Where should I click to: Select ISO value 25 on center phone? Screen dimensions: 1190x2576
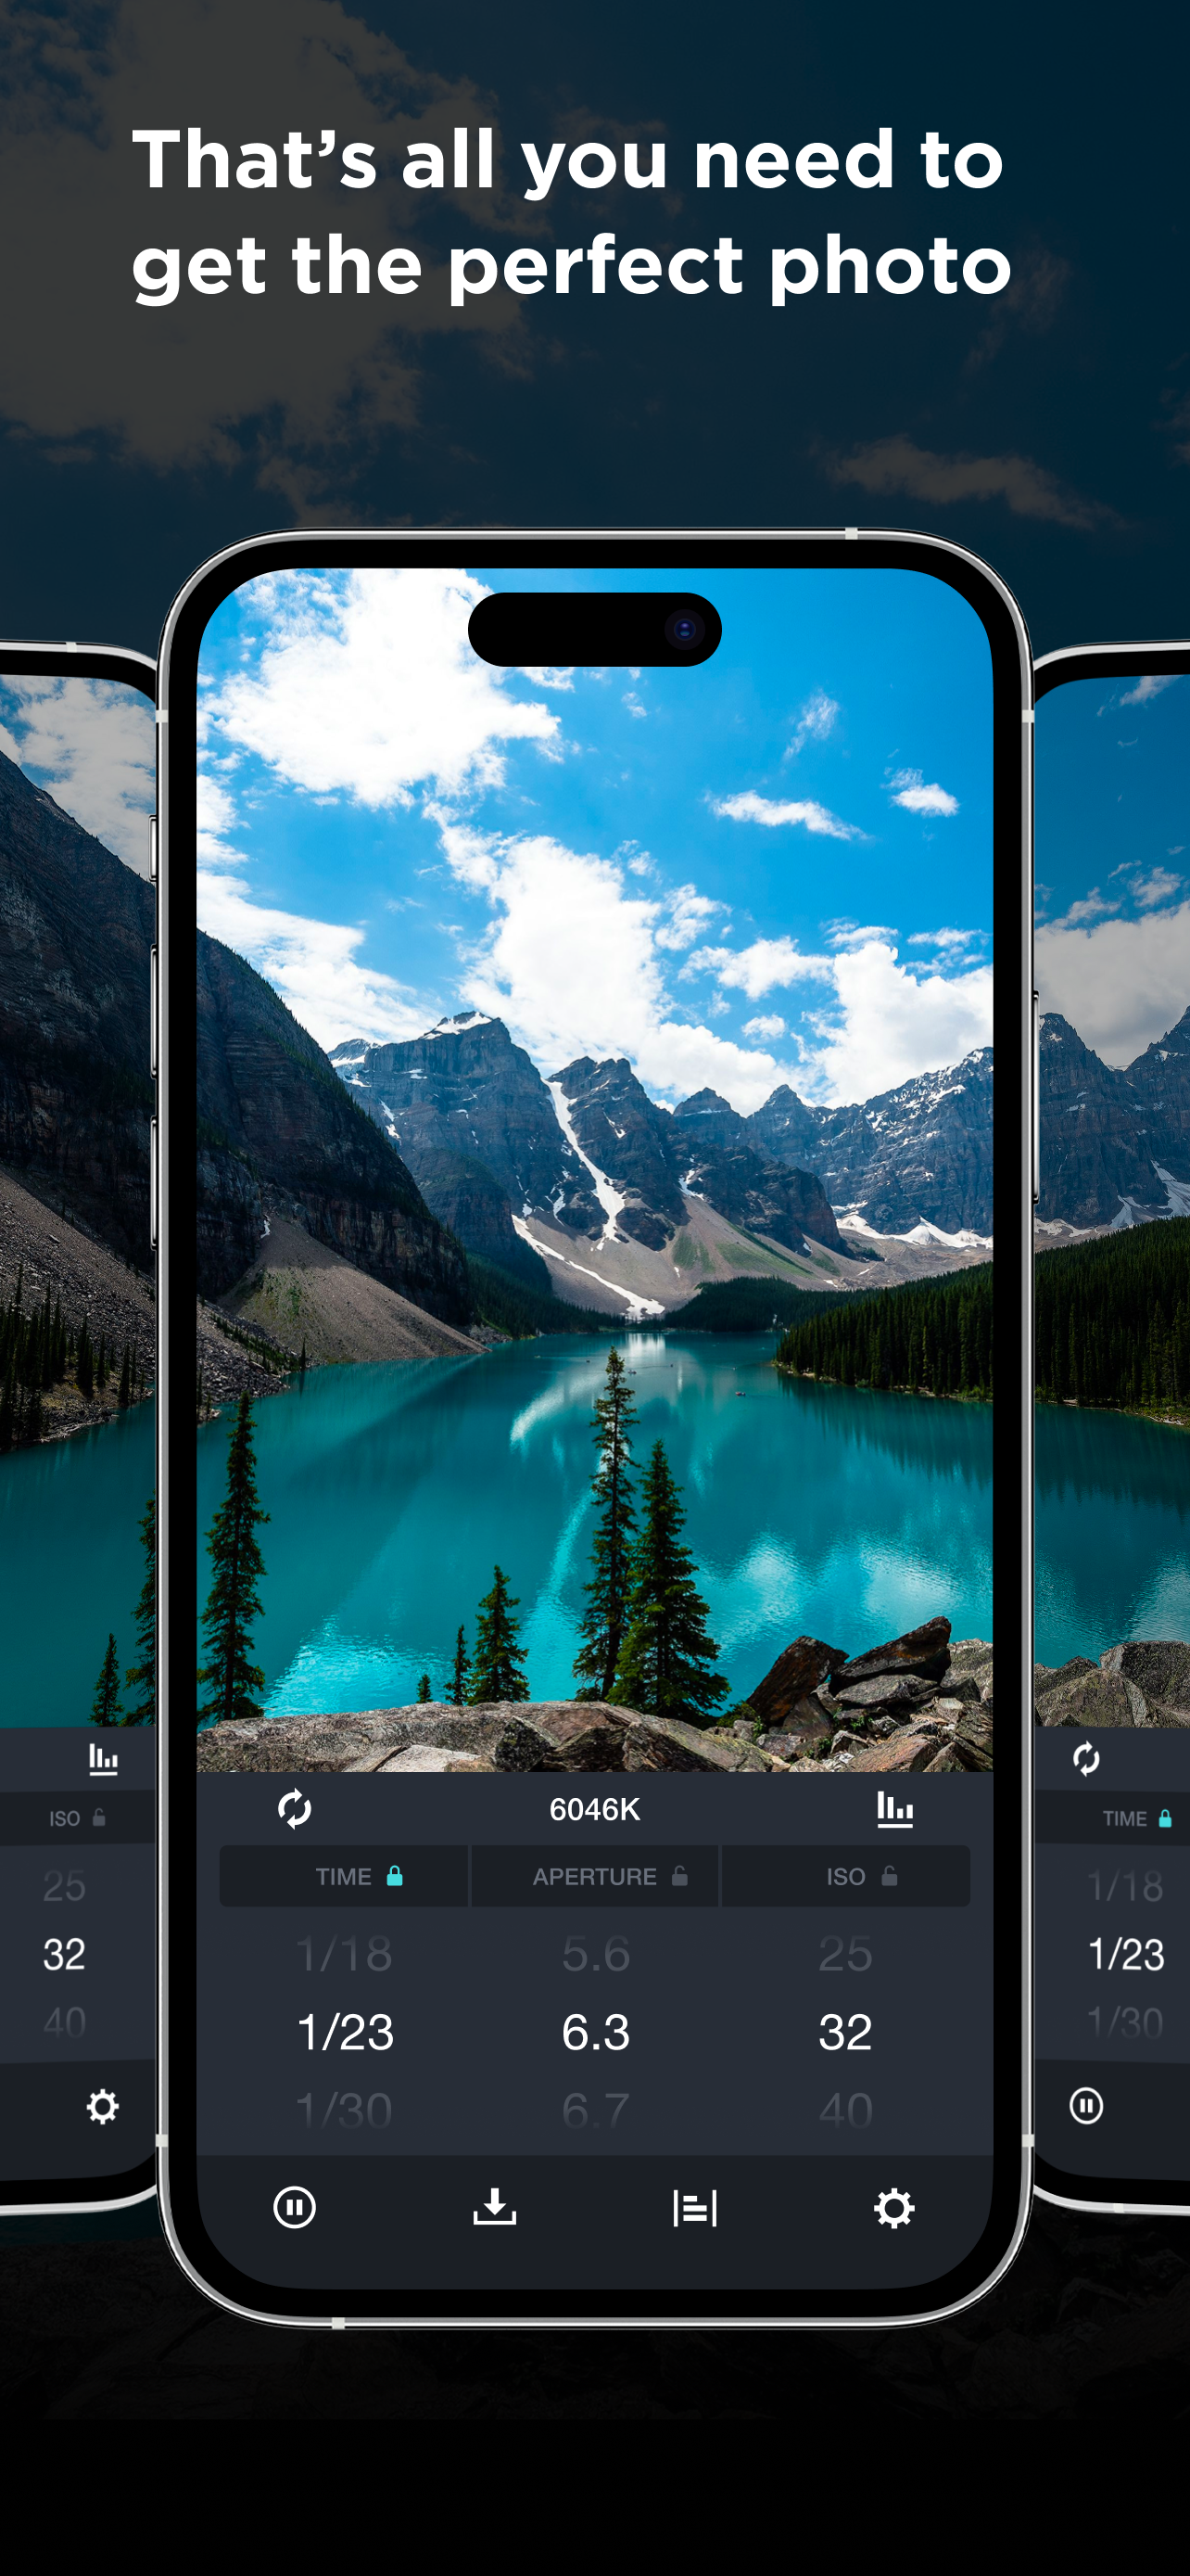(x=845, y=1954)
